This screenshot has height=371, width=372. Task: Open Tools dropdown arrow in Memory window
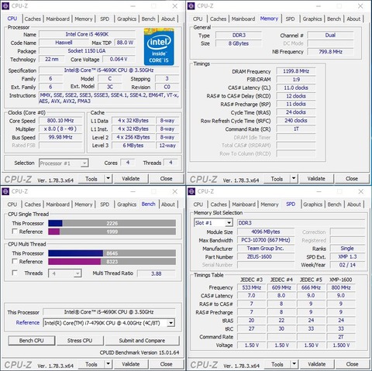294,178
